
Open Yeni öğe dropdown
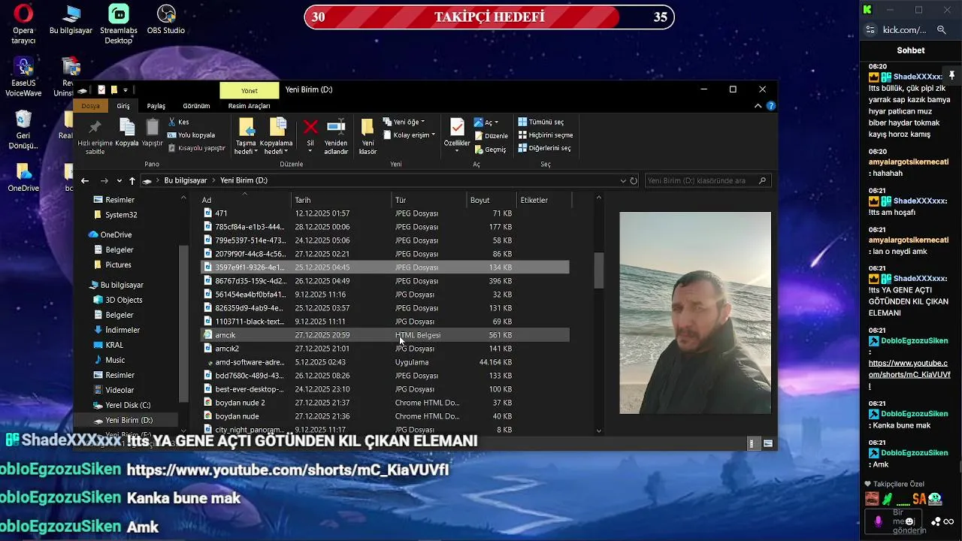pyautogui.click(x=404, y=122)
